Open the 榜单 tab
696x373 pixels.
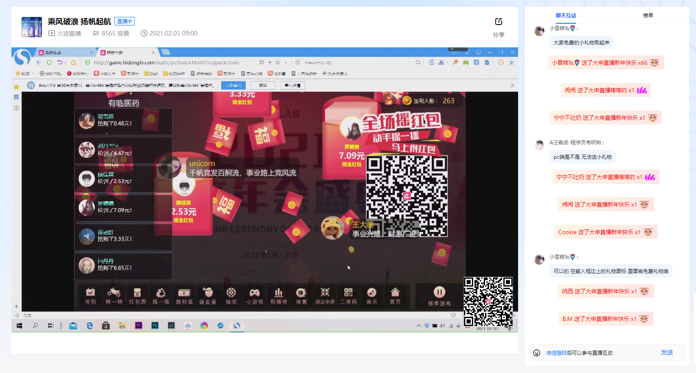[648, 16]
